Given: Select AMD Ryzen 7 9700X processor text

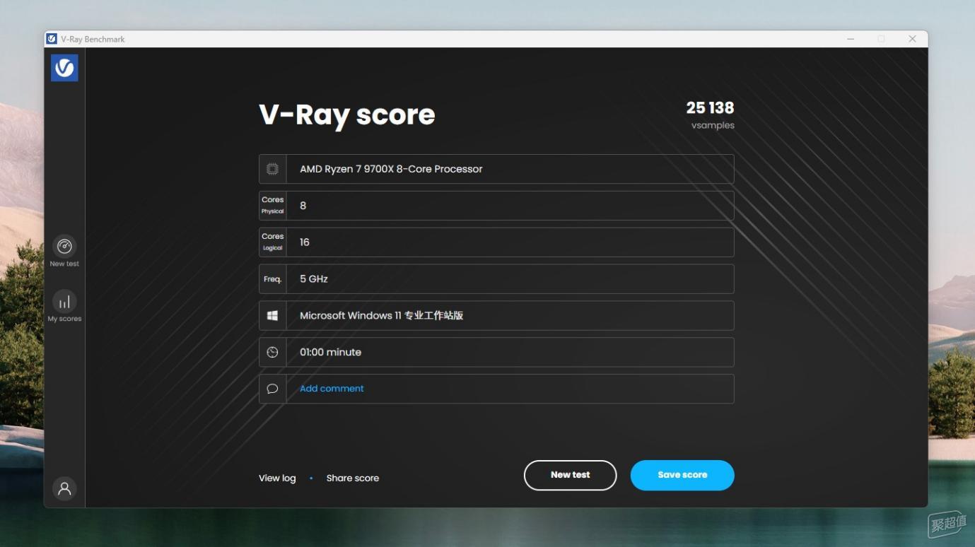Looking at the screenshot, I should [391, 169].
